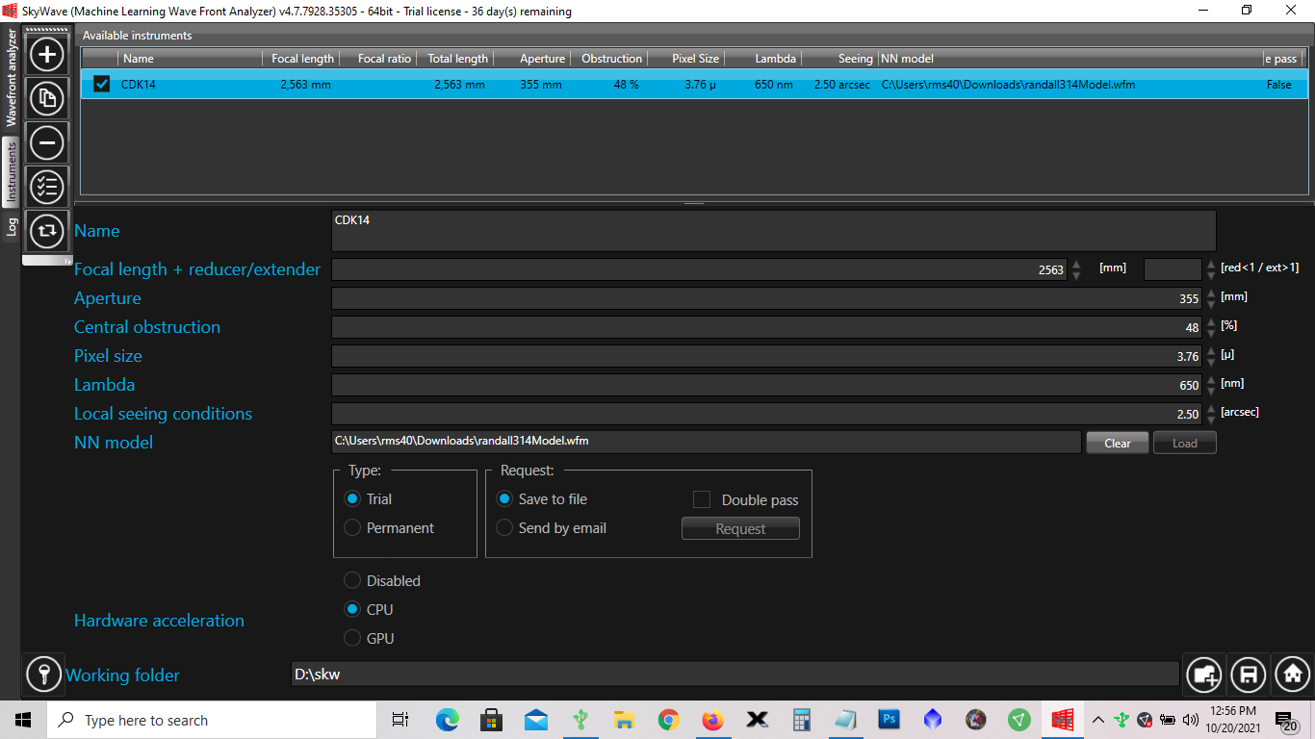Click the key icon beside Working folder
This screenshot has height=739, width=1315.
click(x=43, y=674)
